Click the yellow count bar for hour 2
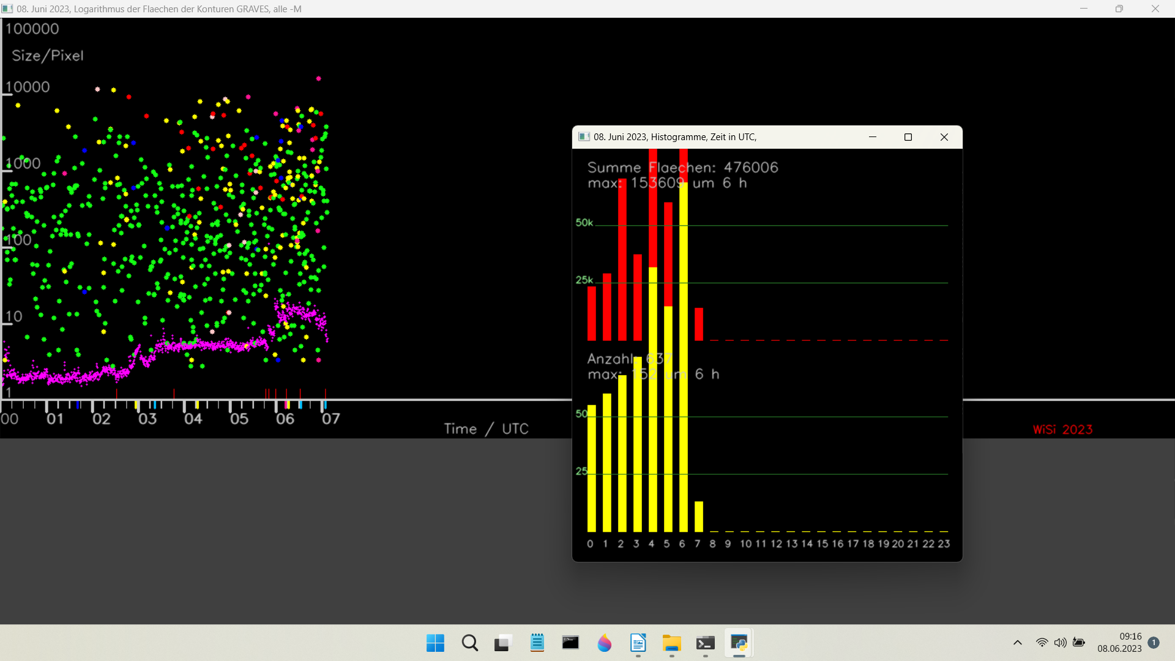The height and width of the screenshot is (661, 1175). coord(622,454)
